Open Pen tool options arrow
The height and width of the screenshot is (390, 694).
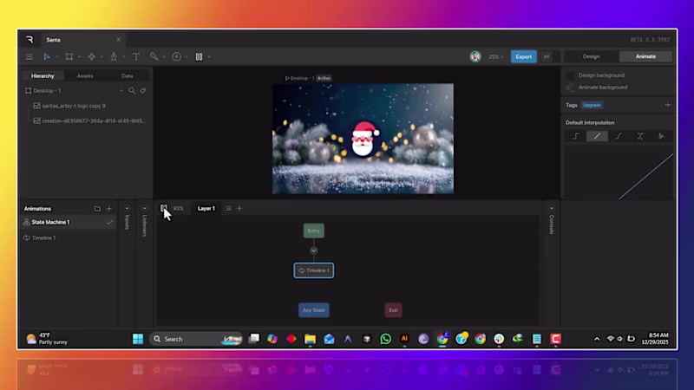coord(124,57)
